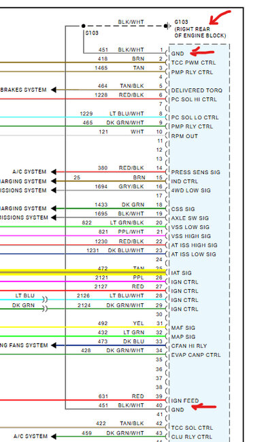
Task: Select AT ISS HIGH SIG text
Action: coord(194,245)
